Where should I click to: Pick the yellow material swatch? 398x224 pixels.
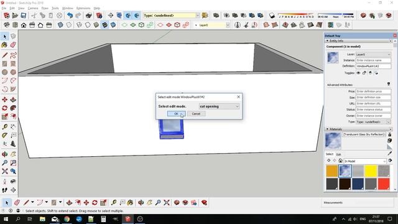[x=371, y=171]
